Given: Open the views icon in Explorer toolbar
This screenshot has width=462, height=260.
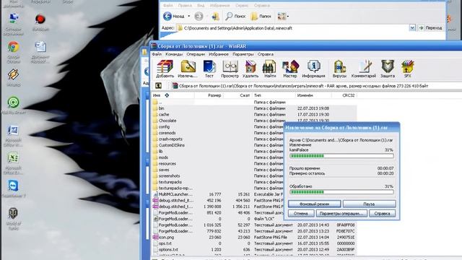Looking at the screenshot, I should pyautogui.click(x=283, y=16).
